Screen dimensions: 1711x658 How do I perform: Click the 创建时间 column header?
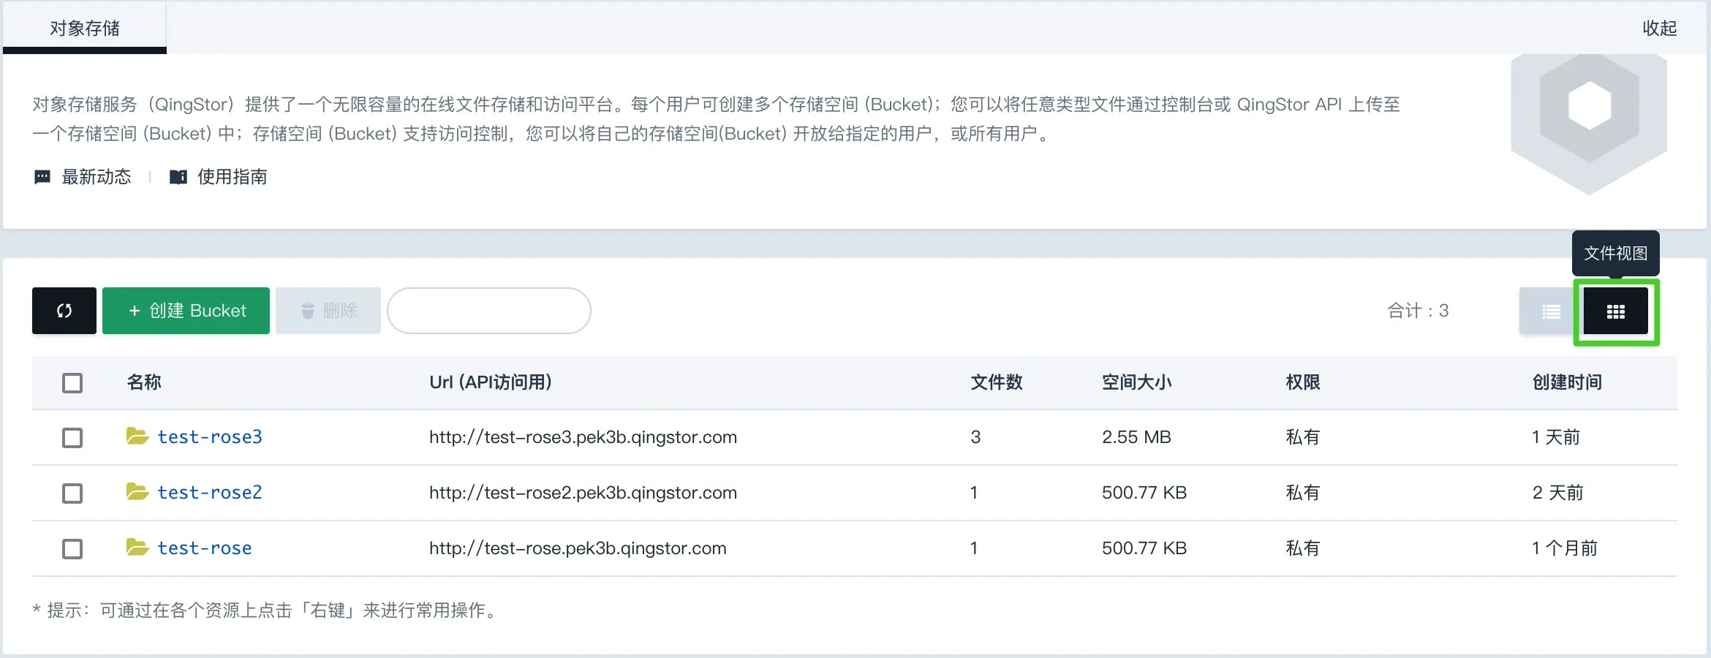(1566, 382)
